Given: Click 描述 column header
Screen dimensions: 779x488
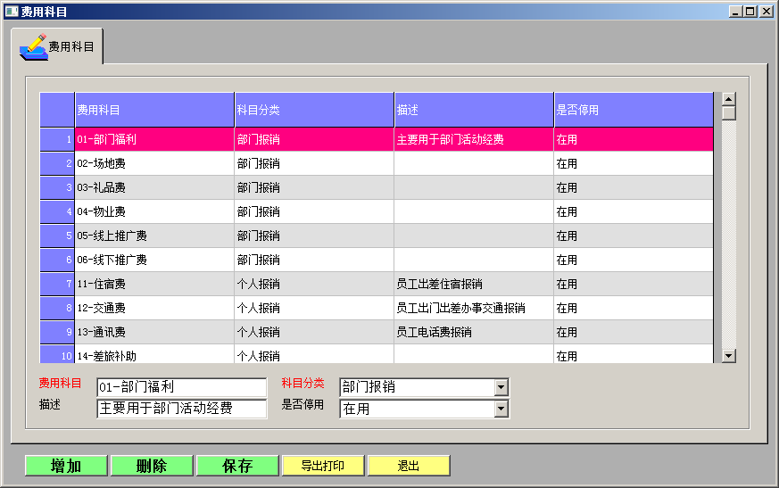Looking at the screenshot, I should [x=474, y=110].
